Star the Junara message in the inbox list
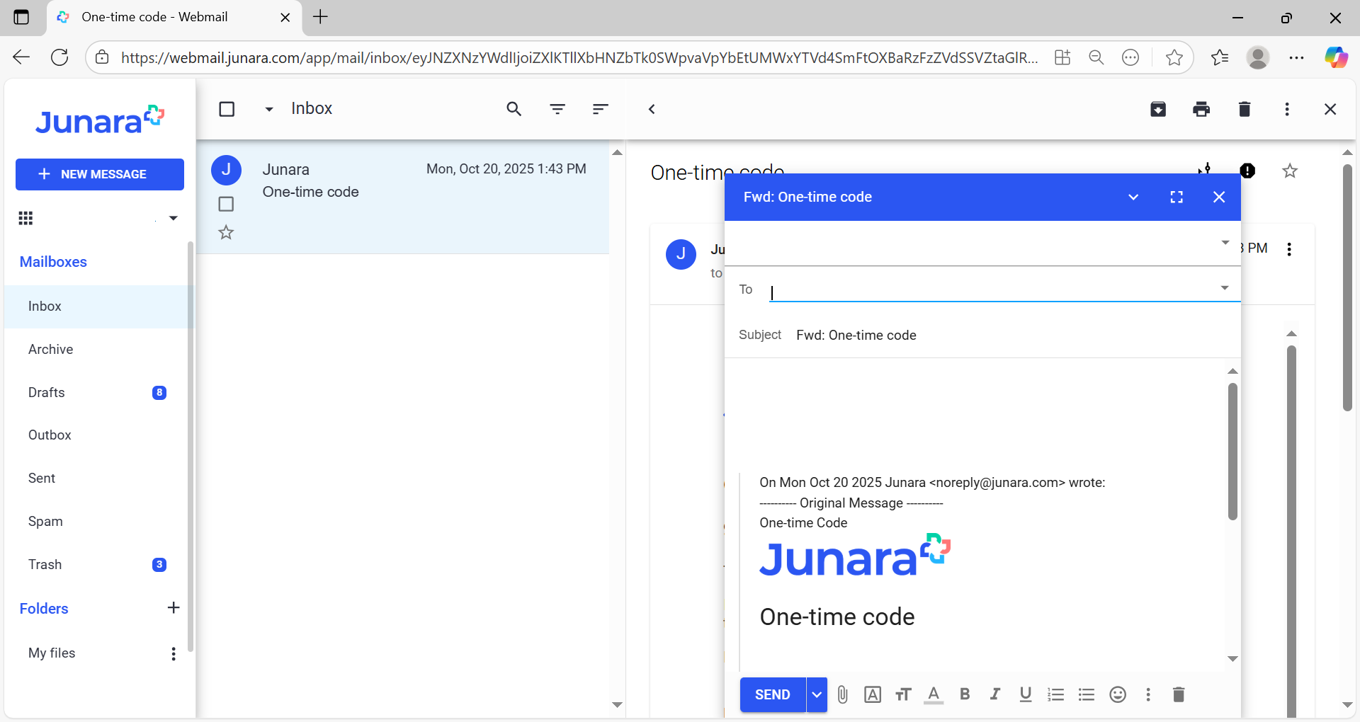 coord(226,232)
